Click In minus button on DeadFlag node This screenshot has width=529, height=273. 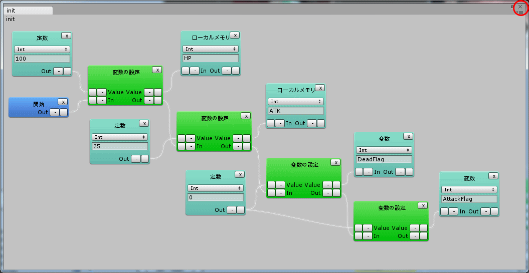[368, 172]
